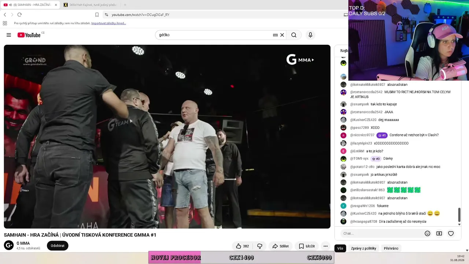Click @respaWn1206's teal avatar
This screenshot has height=264, width=469.
tap(343, 206)
